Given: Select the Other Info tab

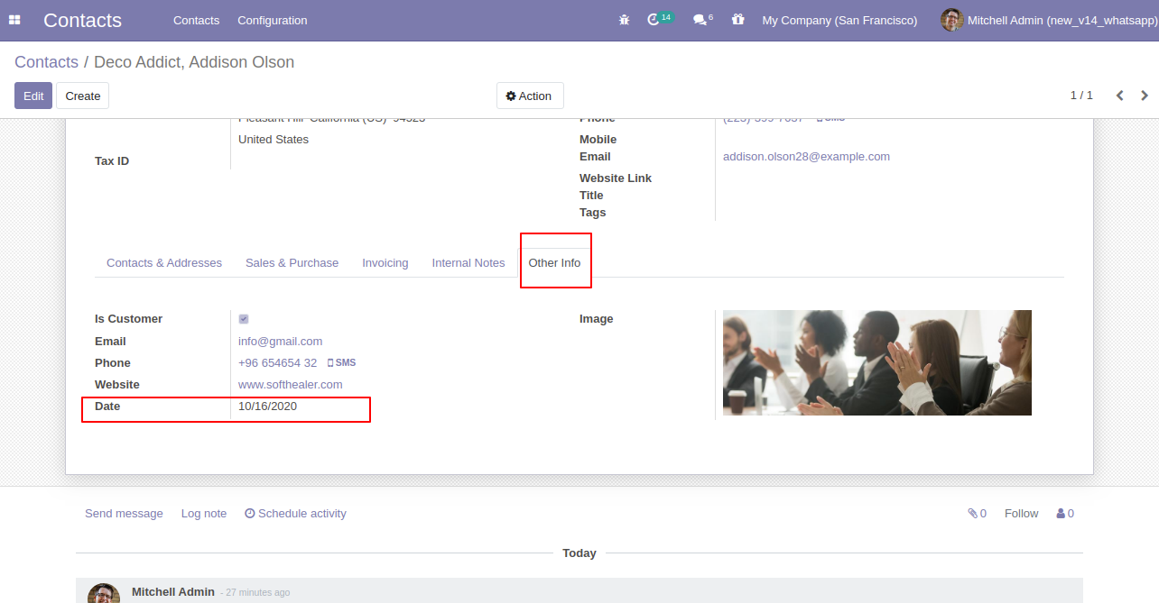Looking at the screenshot, I should [555, 263].
